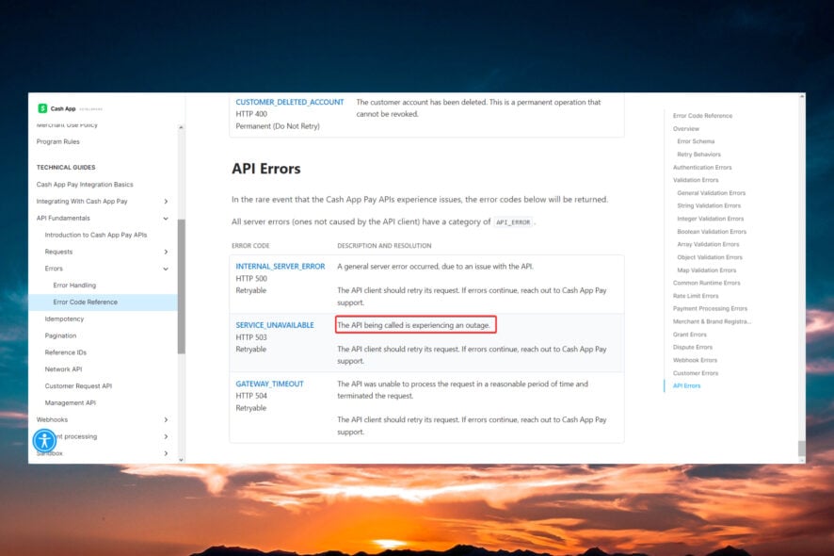Click the API Errors heading

click(x=266, y=169)
